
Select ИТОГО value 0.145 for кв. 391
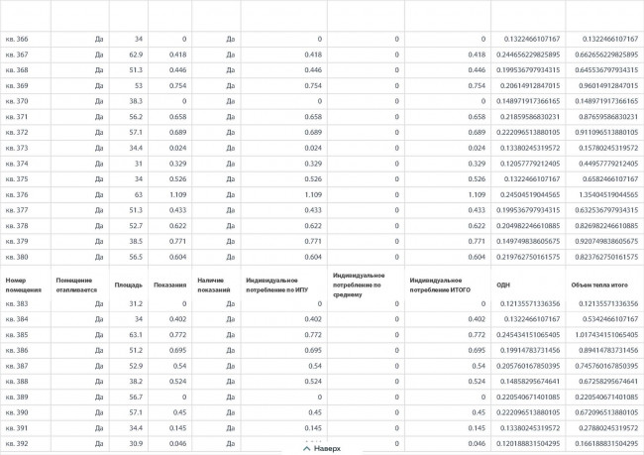[x=477, y=428]
